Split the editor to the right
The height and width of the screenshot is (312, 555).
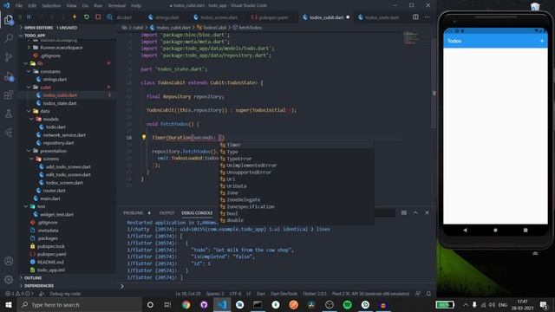pyautogui.click(x=415, y=17)
